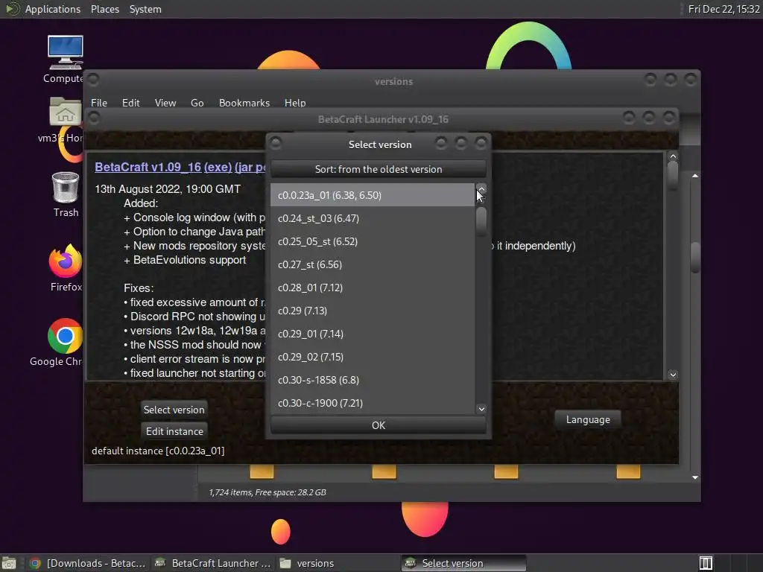Screen dimensions: 763x572
Task: Open View menu in versions window
Action: (x=165, y=103)
